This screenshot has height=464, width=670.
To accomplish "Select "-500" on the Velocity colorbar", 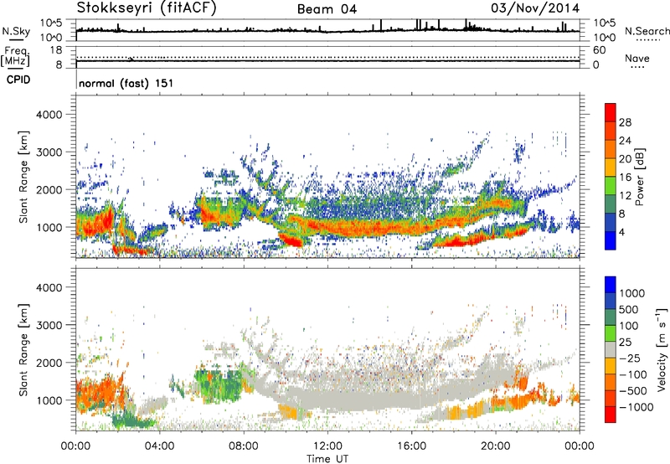I will pyautogui.click(x=633, y=390).
